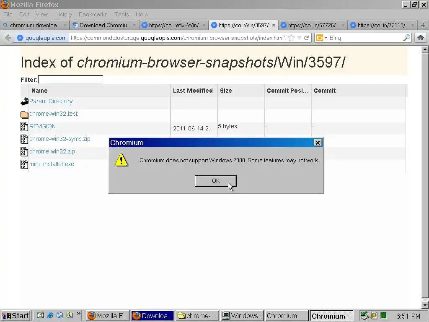Open a new tab with the plus button
The image size is (429, 322).
(423, 25)
